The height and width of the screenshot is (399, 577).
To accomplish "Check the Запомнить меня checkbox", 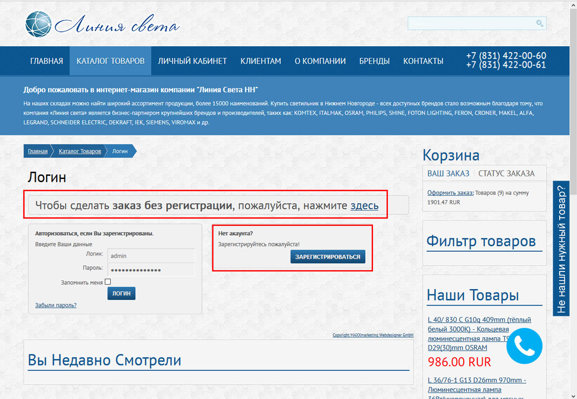I will [x=108, y=282].
